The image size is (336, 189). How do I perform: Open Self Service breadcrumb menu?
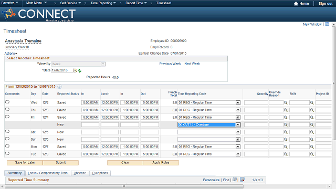pos(70,3)
